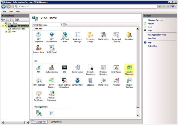Screen dimensions: 178x125
Task: Click feature list scroll up arrow
Action: pyautogui.click(x=138, y=28)
